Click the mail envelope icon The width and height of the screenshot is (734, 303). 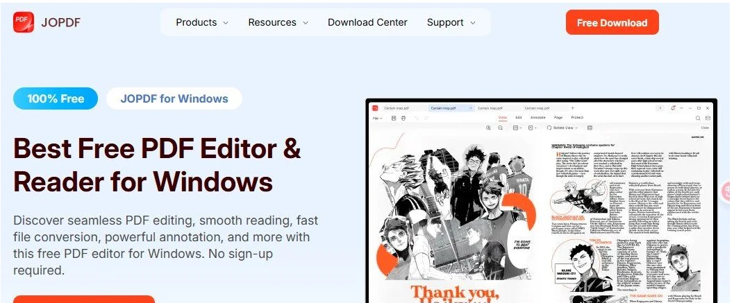click(708, 119)
